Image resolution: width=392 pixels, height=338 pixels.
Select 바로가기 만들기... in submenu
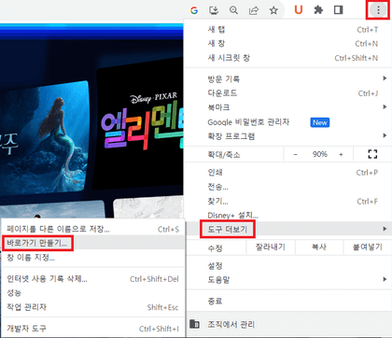pos(92,243)
